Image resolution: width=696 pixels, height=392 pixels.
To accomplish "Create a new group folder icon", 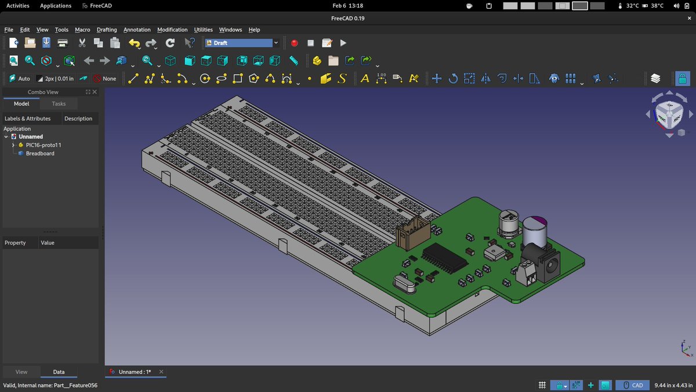I will pyautogui.click(x=333, y=60).
